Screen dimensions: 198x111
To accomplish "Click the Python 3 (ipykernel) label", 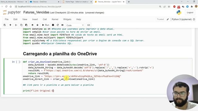I will [x=182, y=19].
